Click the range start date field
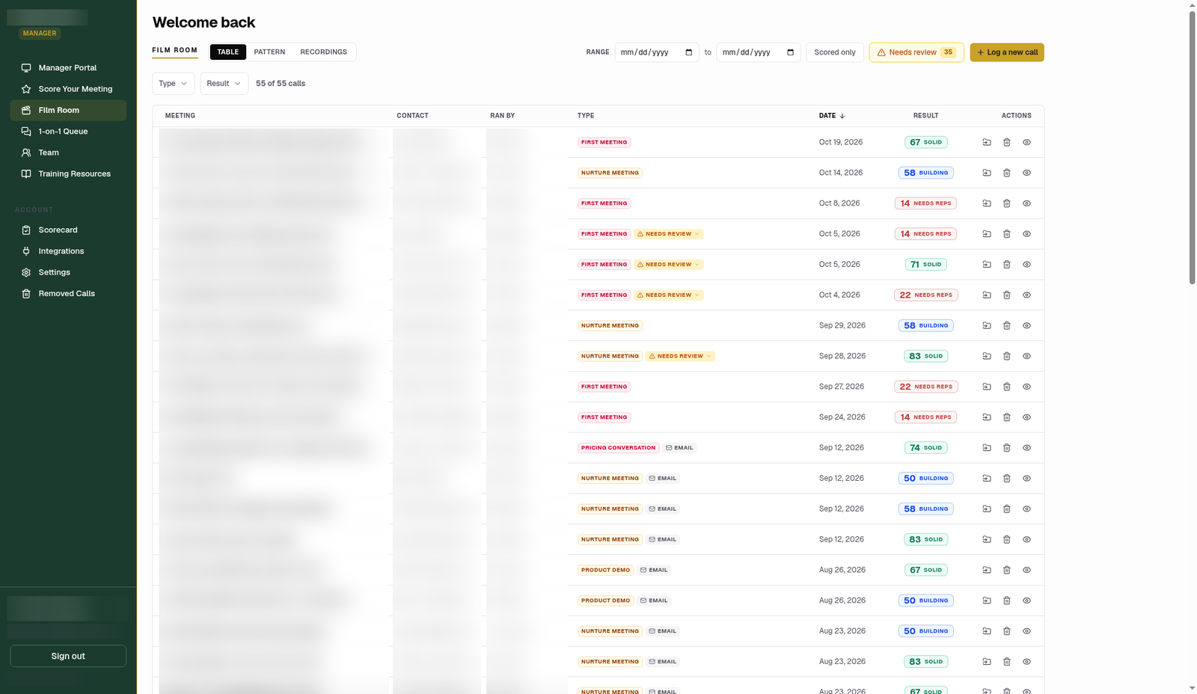The height and width of the screenshot is (694, 1197). 657,52
